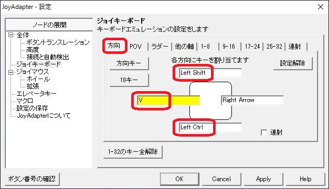Viewport: 329px width, 189px height.
Task: Click the 10キー button
Action: (x=129, y=80)
